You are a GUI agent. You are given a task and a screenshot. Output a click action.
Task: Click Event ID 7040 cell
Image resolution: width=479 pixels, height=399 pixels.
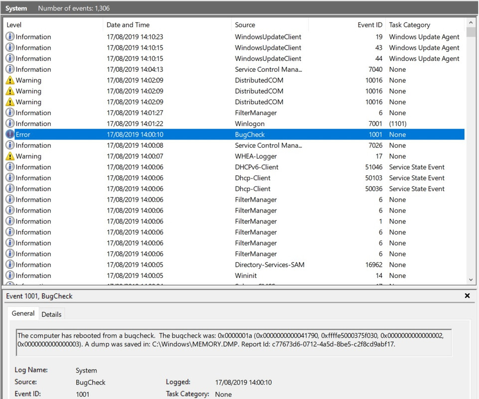[375, 69]
